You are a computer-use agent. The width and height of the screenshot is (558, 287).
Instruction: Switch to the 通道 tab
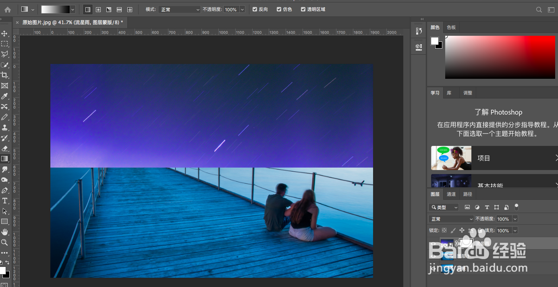(x=451, y=194)
